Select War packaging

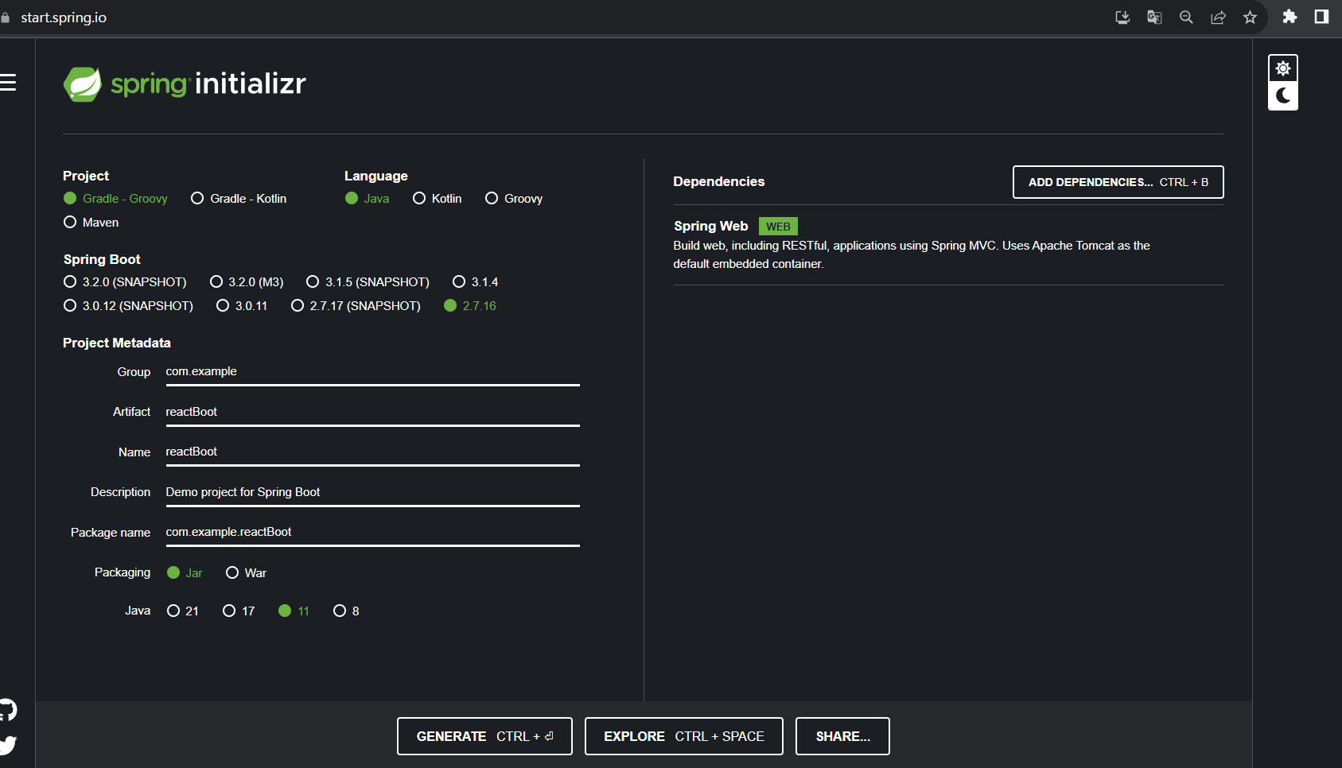[x=246, y=573]
